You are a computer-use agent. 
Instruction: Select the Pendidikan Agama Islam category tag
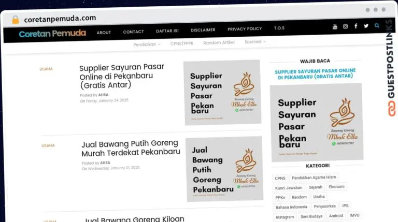tap(314, 177)
